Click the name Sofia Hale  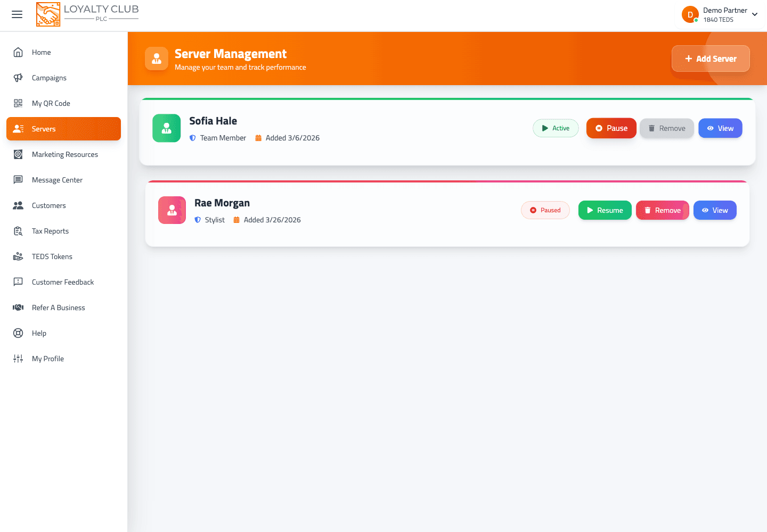(x=213, y=121)
